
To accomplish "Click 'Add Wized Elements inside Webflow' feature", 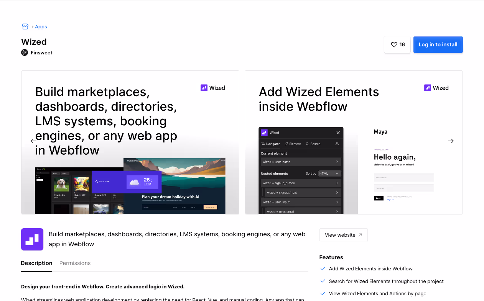I will (x=371, y=269).
